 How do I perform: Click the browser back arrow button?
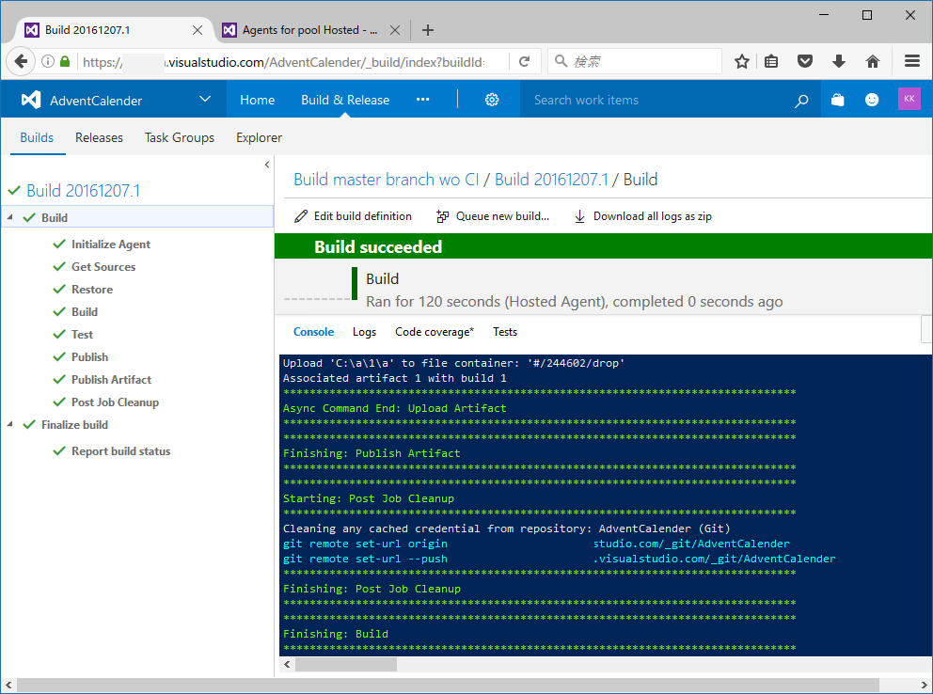[21, 61]
